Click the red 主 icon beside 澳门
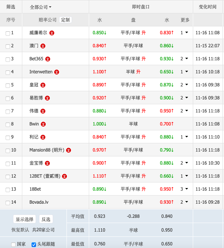The height and width of the screenshot is (248, 224). [x=43, y=46]
